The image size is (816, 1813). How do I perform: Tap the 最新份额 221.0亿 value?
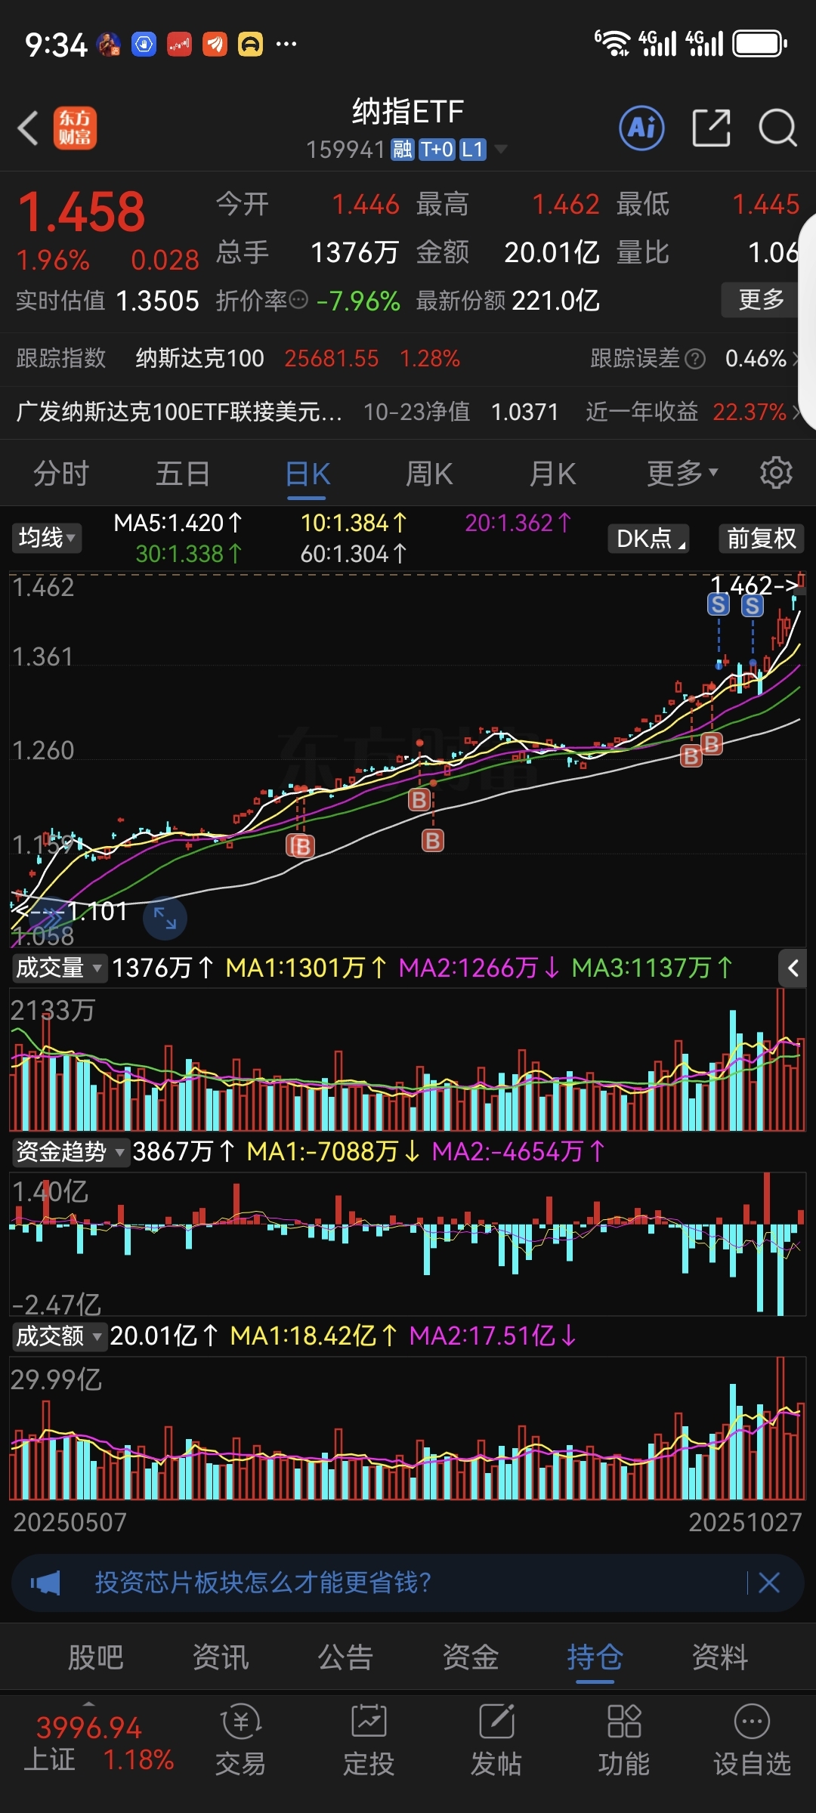556,301
